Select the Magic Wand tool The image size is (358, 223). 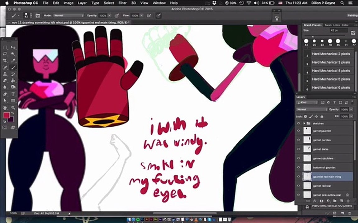[13, 54]
